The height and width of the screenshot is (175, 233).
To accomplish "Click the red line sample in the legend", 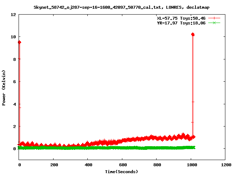I will coord(214,18).
